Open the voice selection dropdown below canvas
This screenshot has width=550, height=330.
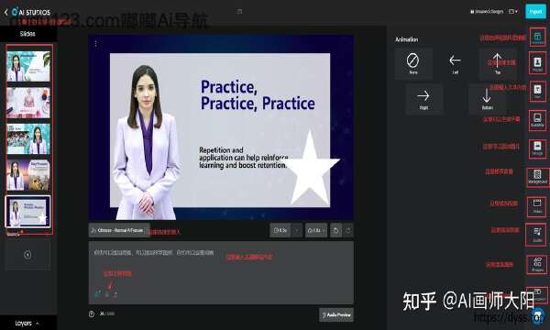119,230
